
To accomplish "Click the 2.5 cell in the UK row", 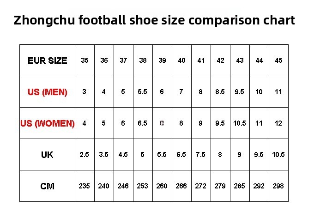I will click(x=85, y=155).
